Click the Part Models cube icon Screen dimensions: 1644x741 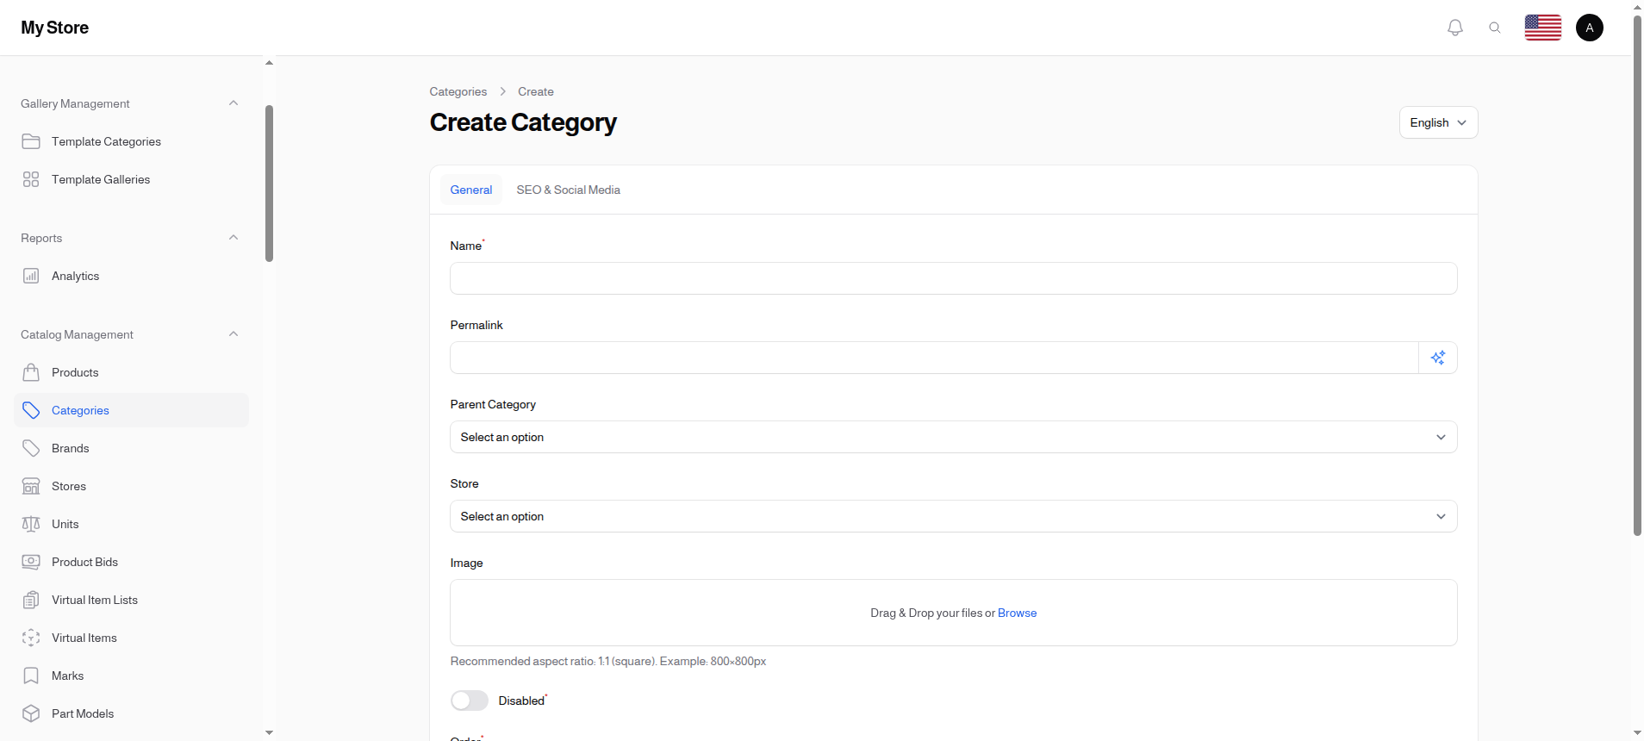pos(31,713)
